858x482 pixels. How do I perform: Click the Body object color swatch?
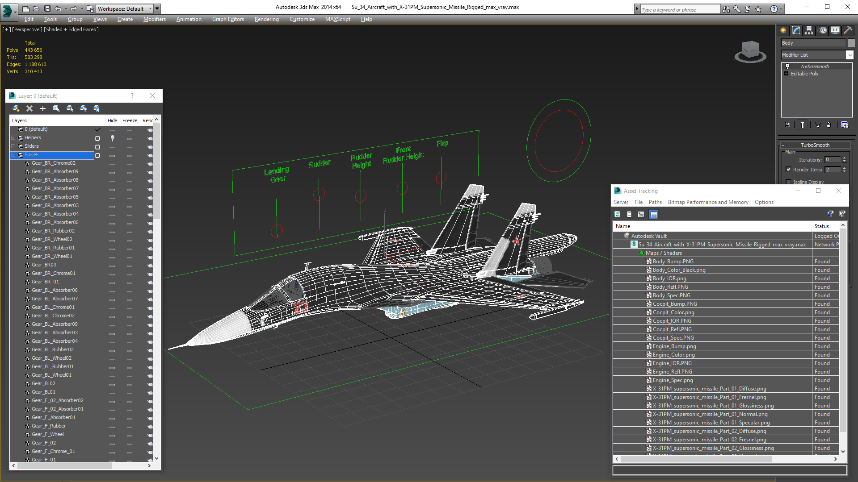click(851, 43)
